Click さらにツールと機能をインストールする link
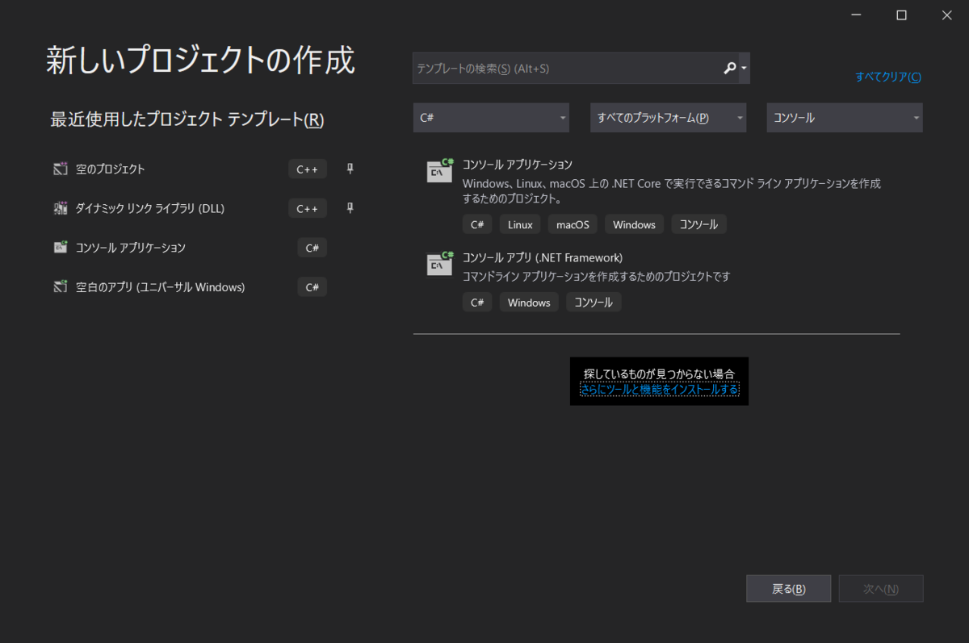The image size is (969, 643). (x=659, y=390)
